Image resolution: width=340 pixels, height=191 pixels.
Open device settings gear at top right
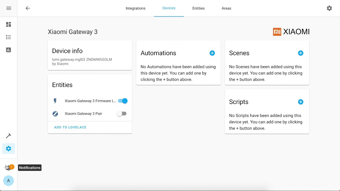pos(329,8)
